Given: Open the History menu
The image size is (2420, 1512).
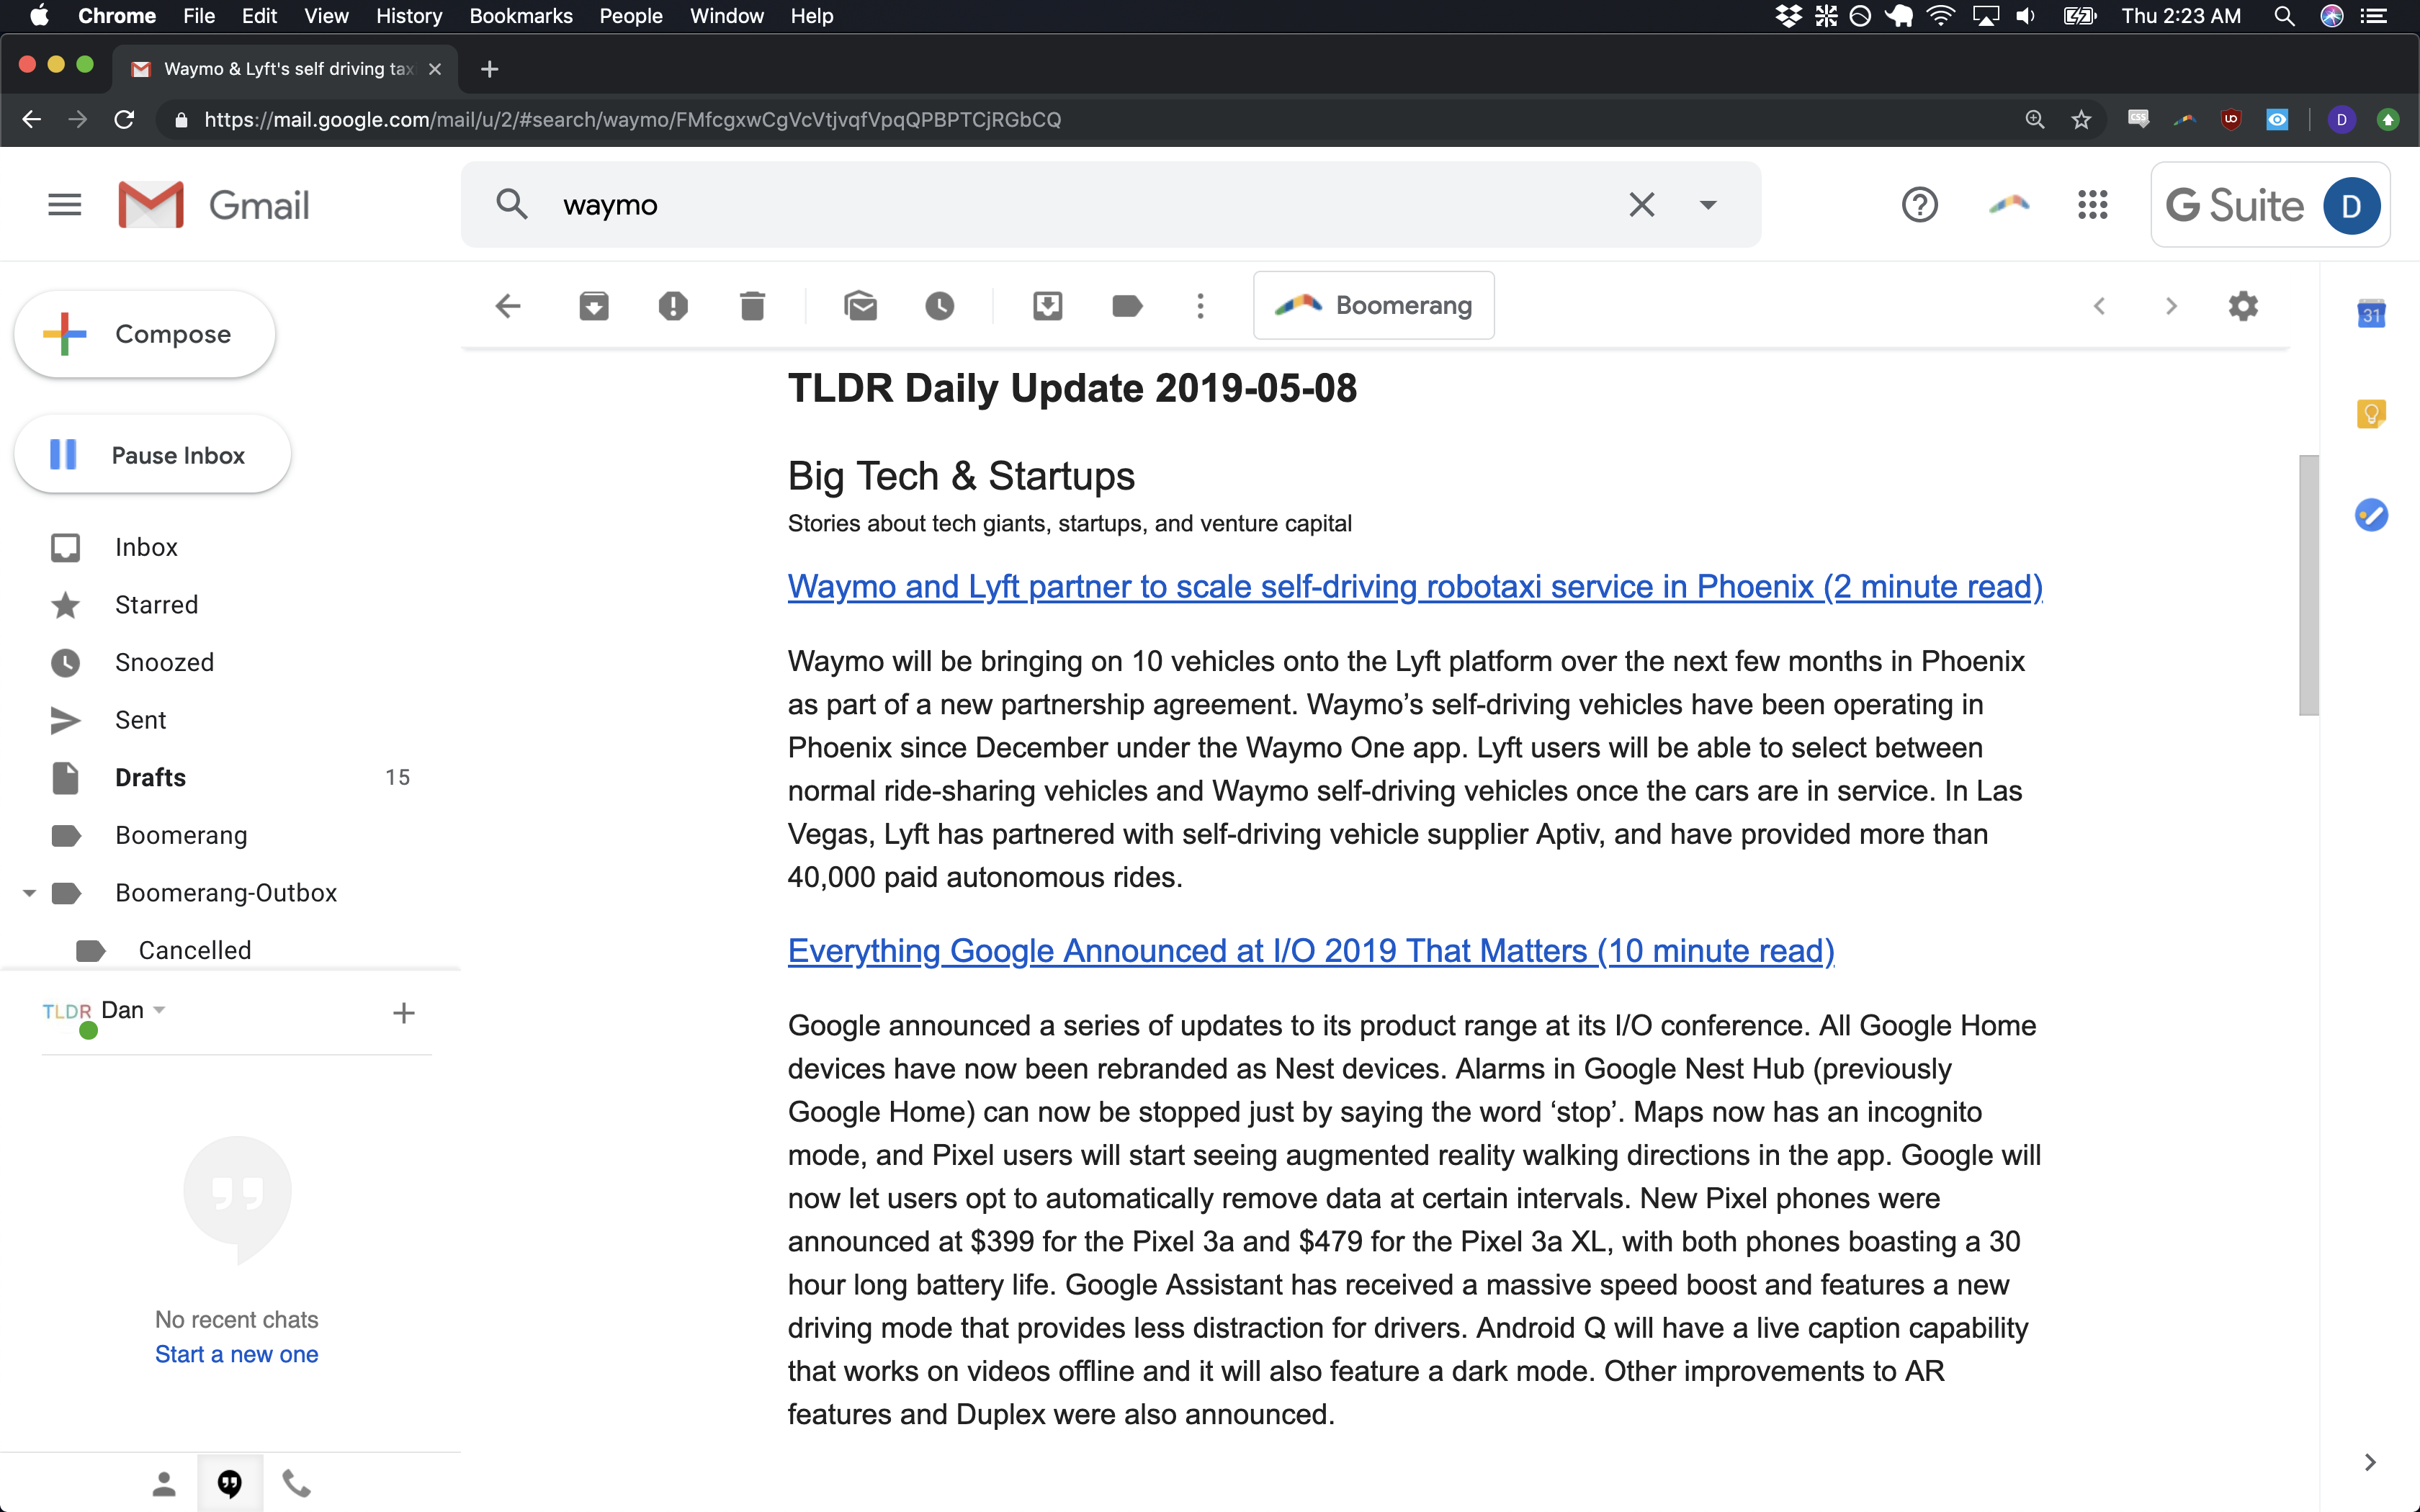Looking at the screenshot, I should tap(408, 16).
